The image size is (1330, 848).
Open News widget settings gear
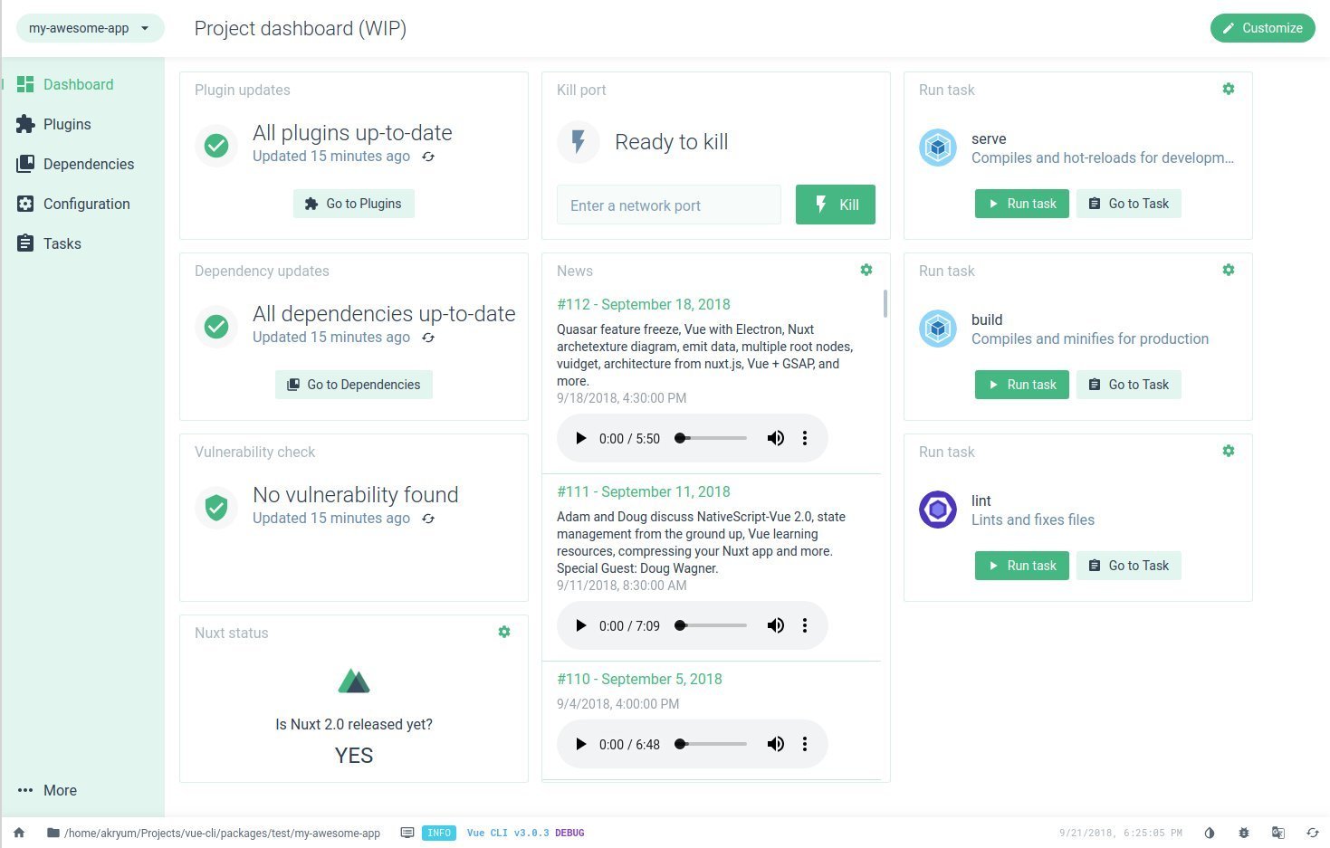coord(866,270)
